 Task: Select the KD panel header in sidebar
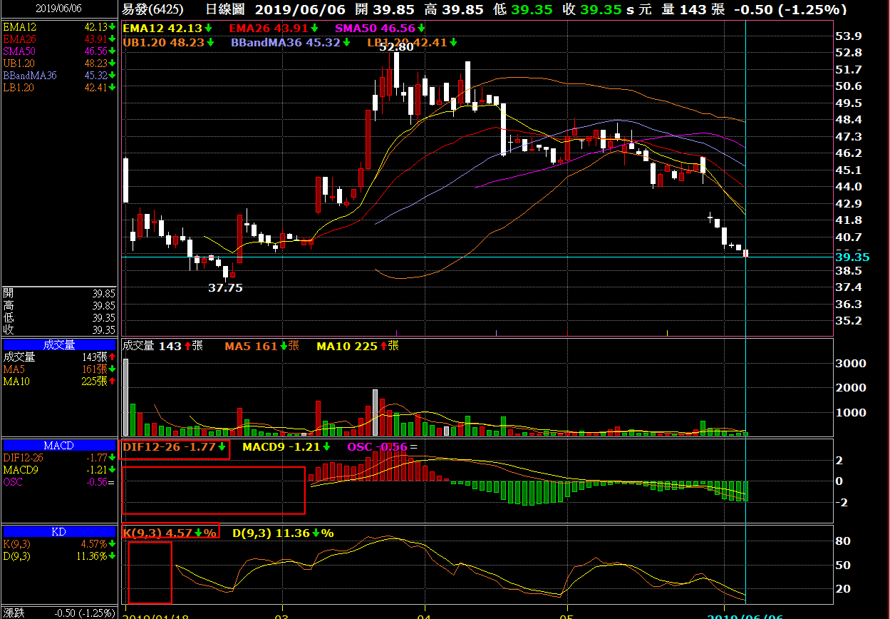tap(58, 532)
